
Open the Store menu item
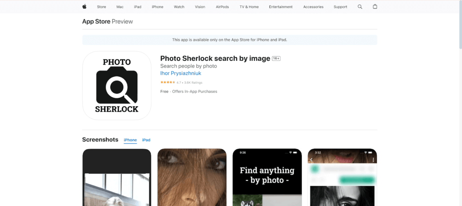click(x=102, y=7)
